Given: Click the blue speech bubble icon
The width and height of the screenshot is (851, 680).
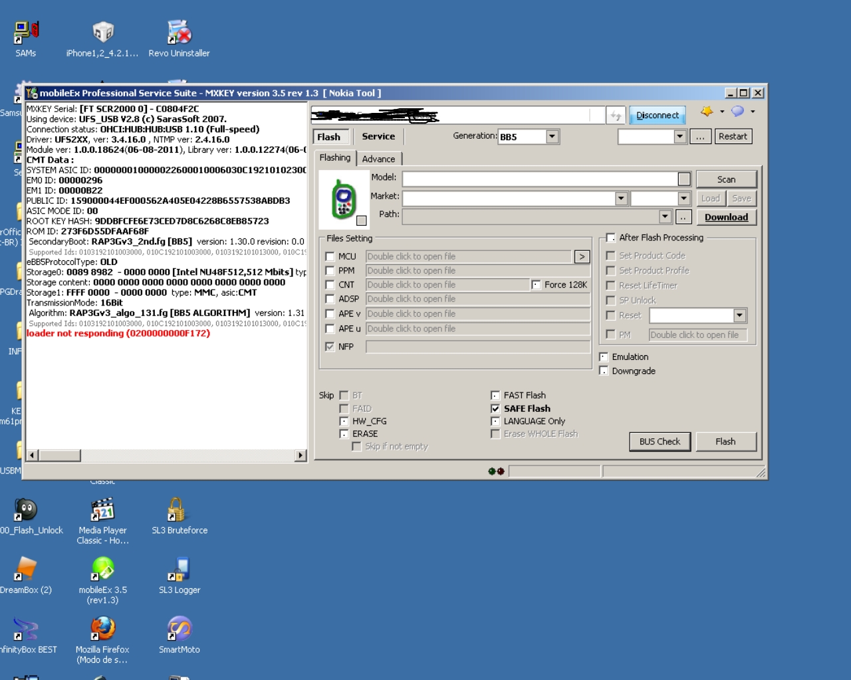Looking at the screenshot, I should click(x=737, y=112).
